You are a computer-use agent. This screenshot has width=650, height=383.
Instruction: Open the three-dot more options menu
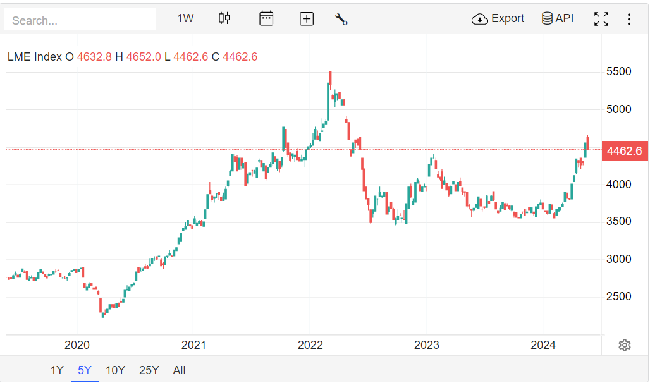[629, 19]
